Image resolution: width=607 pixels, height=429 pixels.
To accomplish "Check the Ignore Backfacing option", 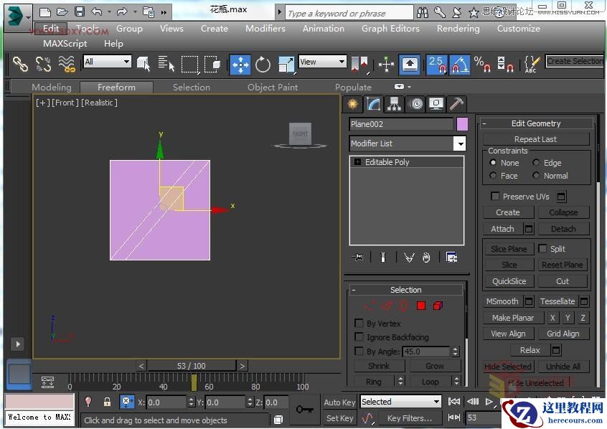I will [359, 337].
